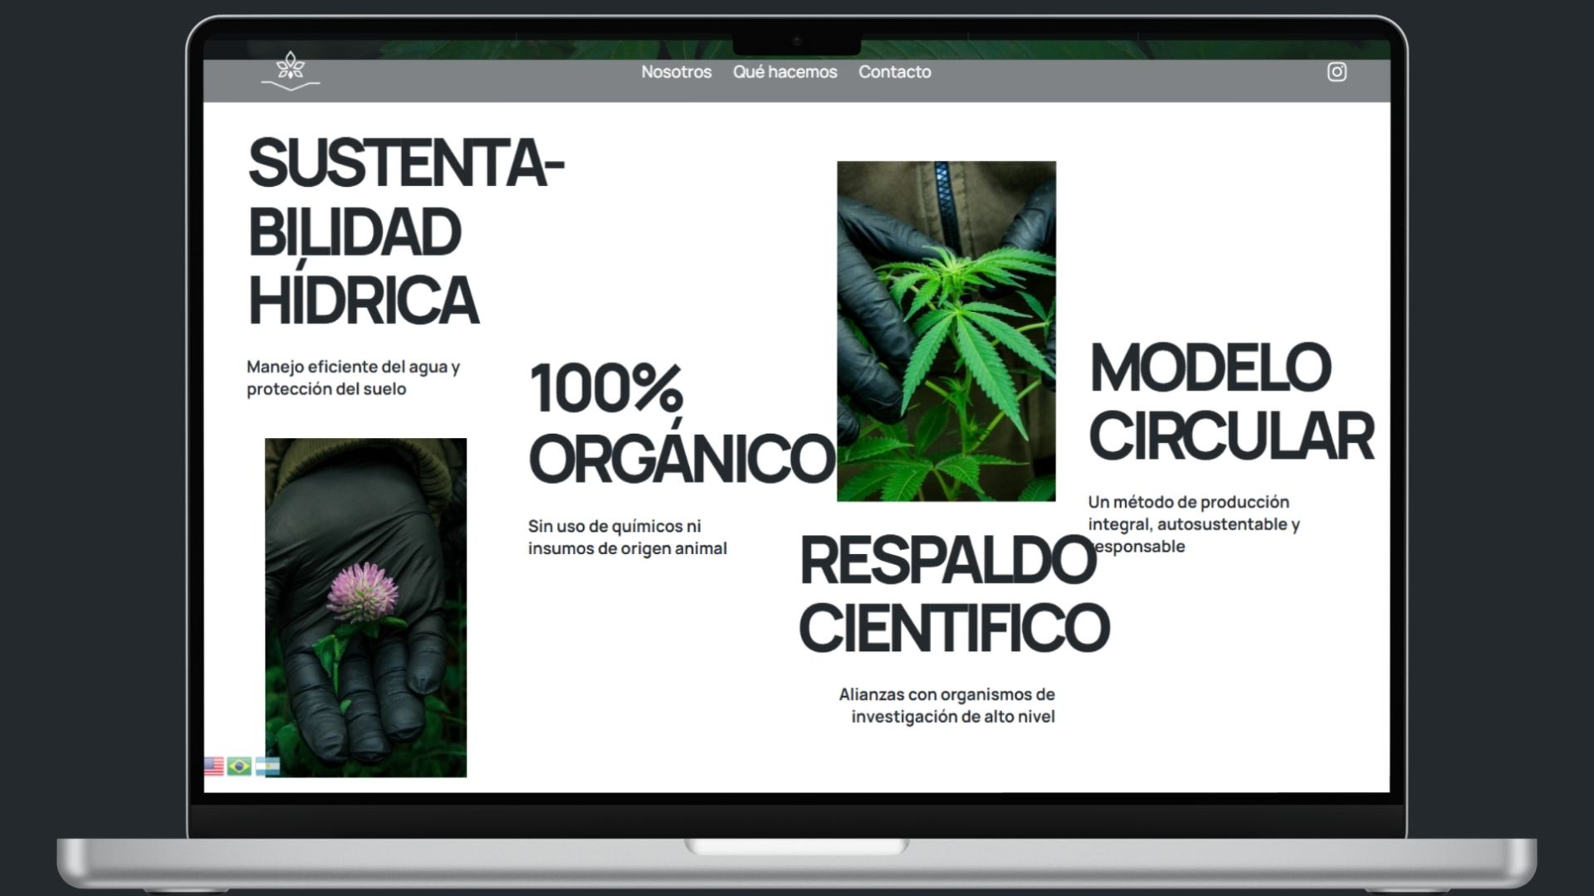
Task: Navigate to Contacto page
Action: [894, 72]
